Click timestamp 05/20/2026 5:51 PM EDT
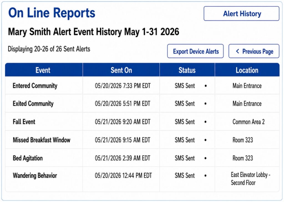Image resolution: width=284 pixels, height=202 pixels. tap(123, 103)
